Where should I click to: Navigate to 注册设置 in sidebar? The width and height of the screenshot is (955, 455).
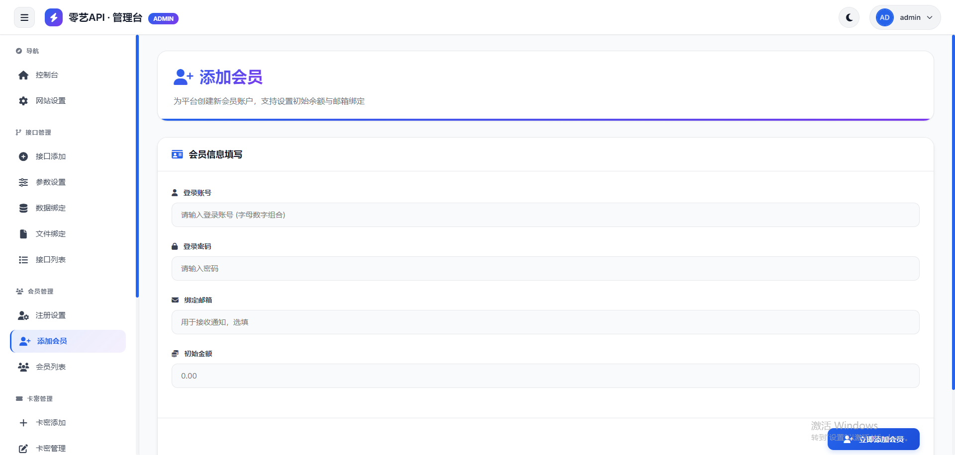(50, 315)
